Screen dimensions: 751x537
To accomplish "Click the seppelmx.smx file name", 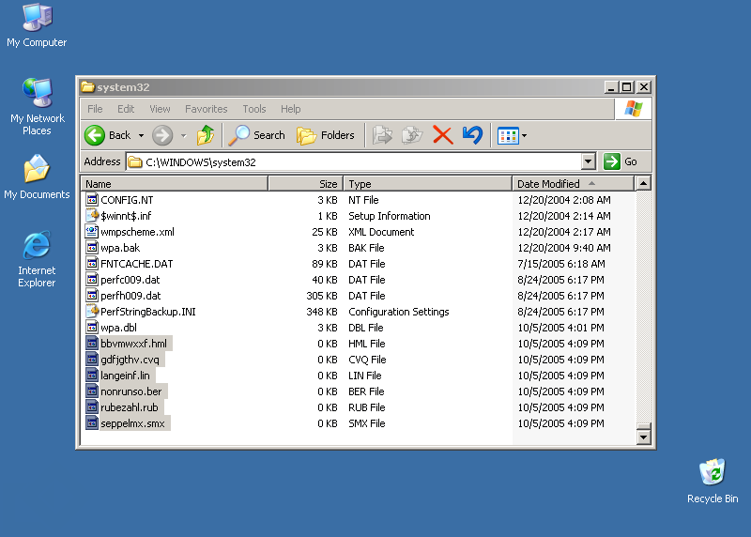I will click(132, 423).
